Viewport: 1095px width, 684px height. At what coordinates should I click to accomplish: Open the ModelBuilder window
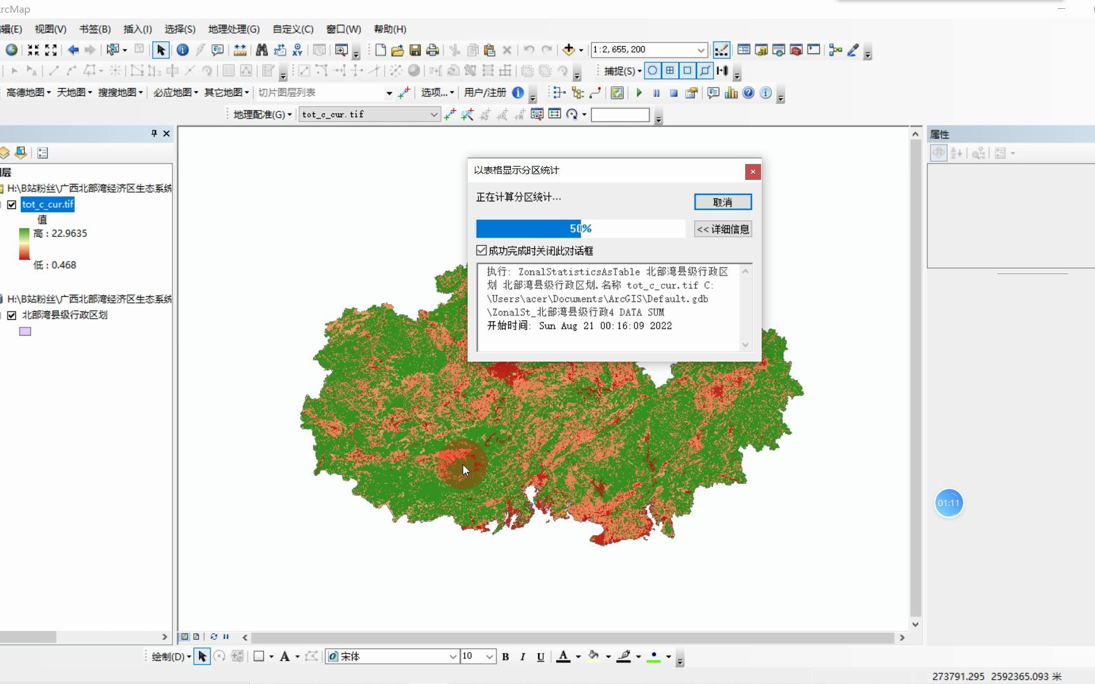pos(836,50)
